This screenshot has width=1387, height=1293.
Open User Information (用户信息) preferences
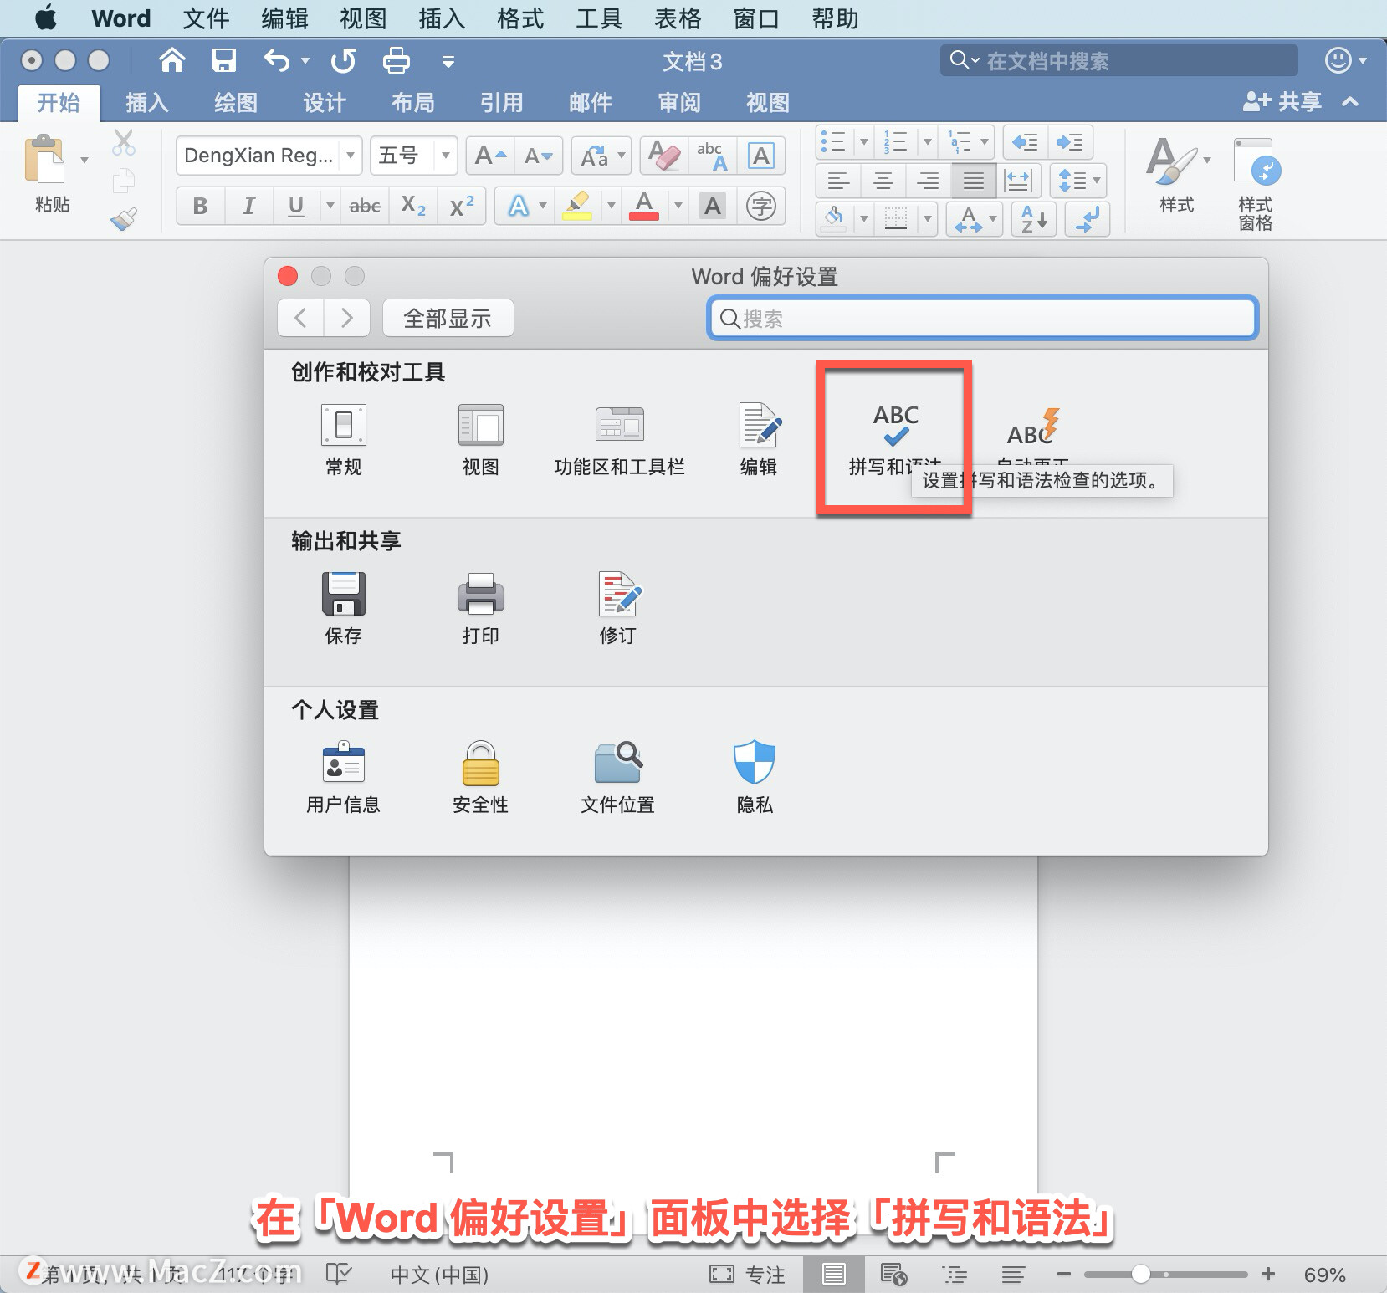point(344,777)
